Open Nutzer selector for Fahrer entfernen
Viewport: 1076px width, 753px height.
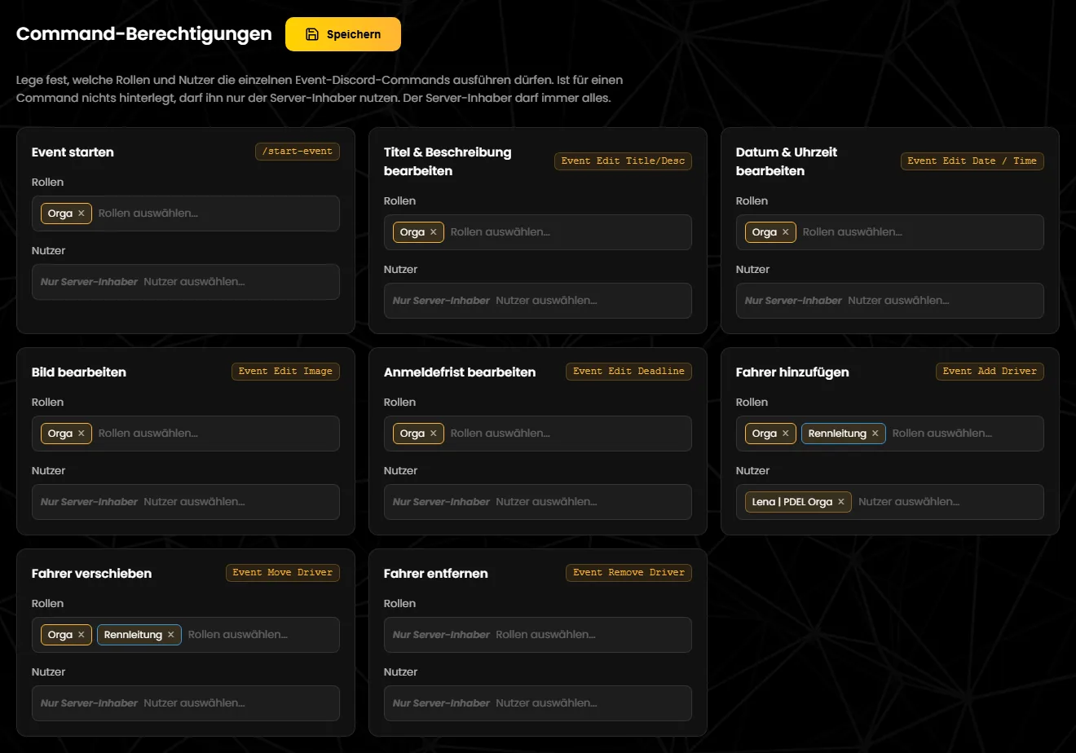pyautogui.click(x=538, y=703)
